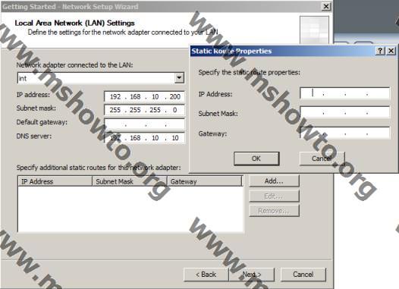399x289 pixels.
Task: Click the Add... static route button
Action: (274, 181)
